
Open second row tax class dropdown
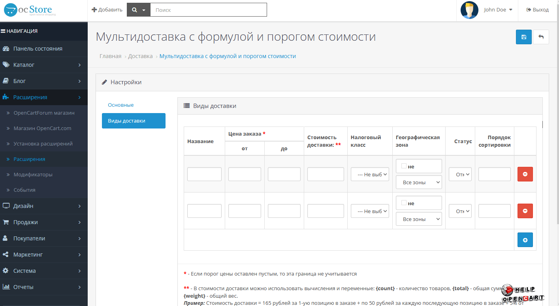(x=370, y=211)
